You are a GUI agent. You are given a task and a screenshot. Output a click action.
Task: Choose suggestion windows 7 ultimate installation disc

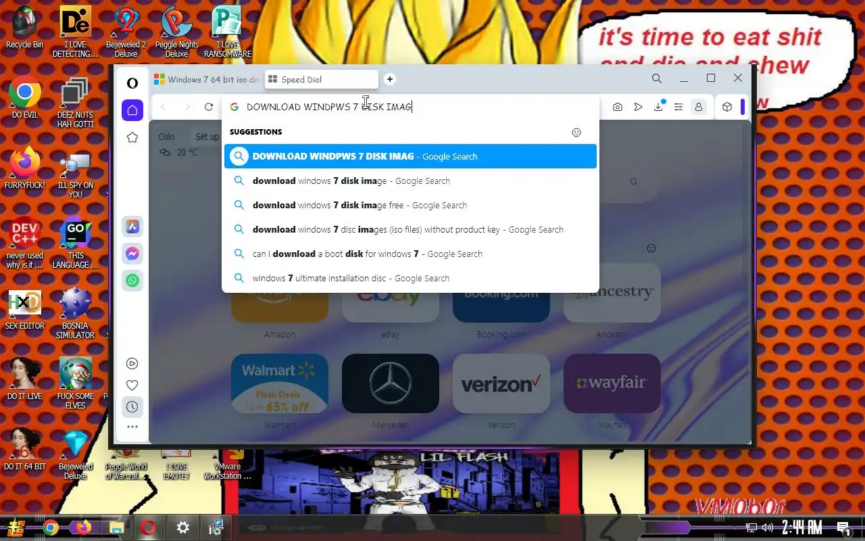pos(410,278)
